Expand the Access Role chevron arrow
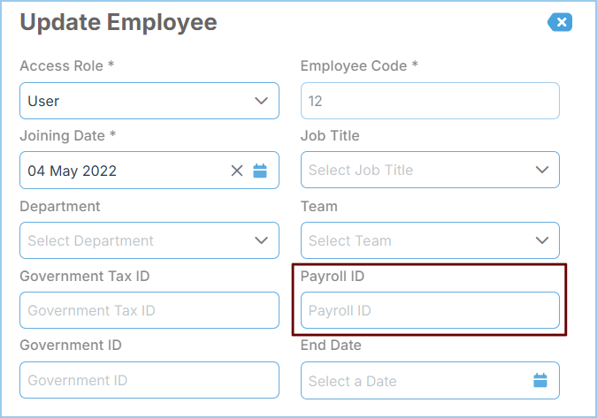597x418 pixels. pyautogui.click(x=261, y=101)
